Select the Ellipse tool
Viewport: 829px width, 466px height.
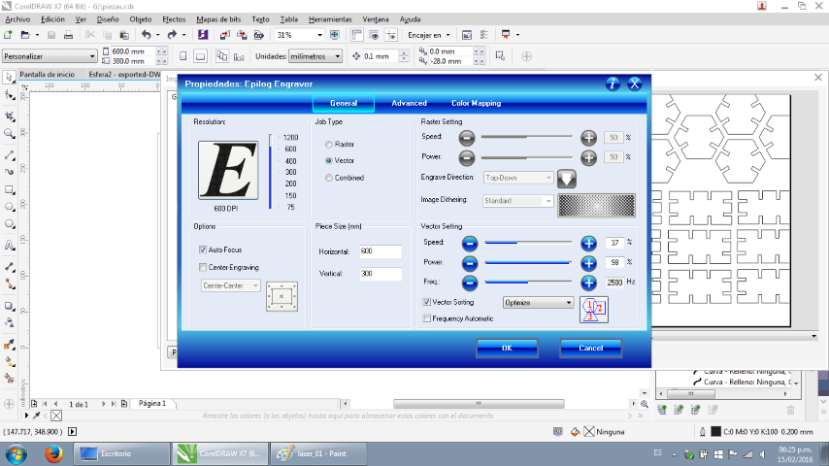9,207
